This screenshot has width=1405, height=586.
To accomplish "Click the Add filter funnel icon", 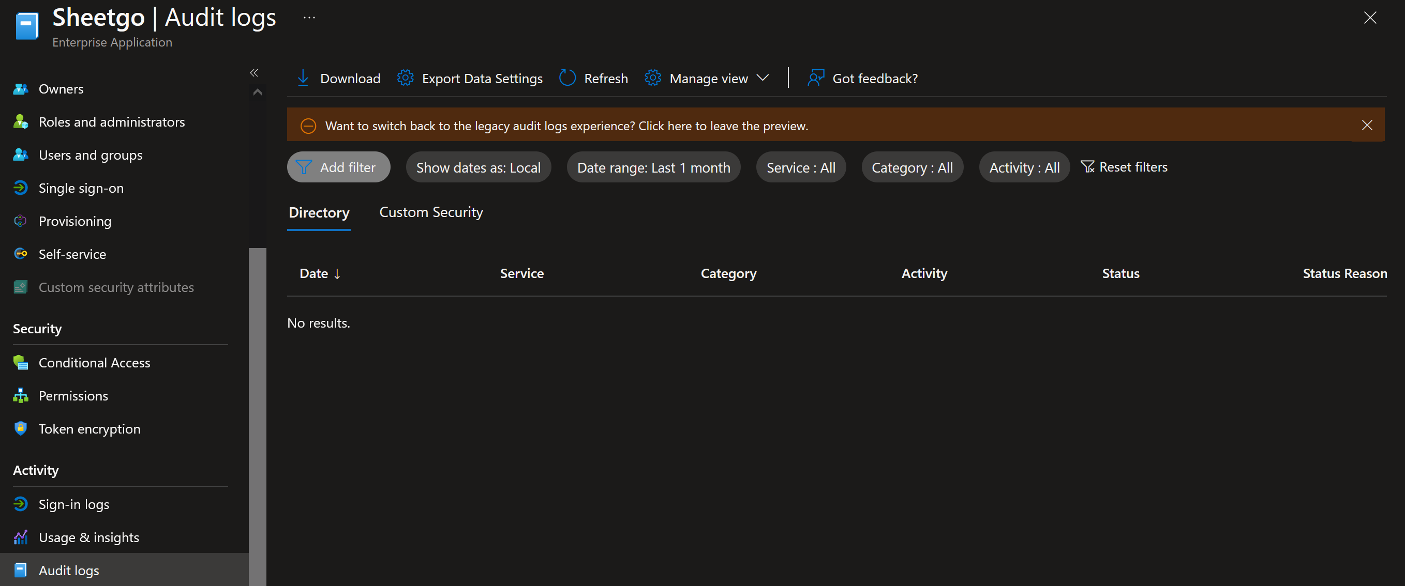I will coord(304,167).
